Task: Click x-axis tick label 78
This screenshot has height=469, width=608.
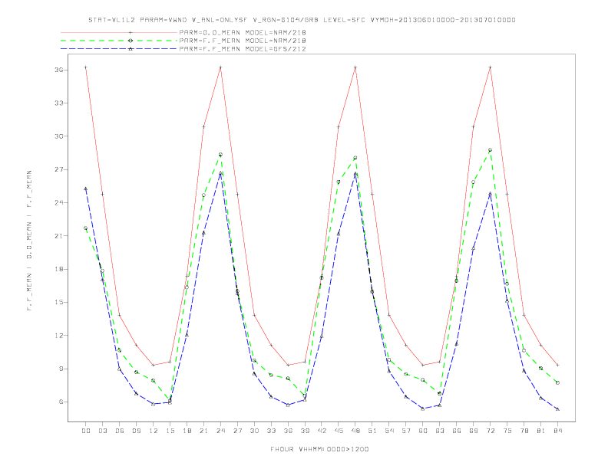Action: click(x=524, y=431)
